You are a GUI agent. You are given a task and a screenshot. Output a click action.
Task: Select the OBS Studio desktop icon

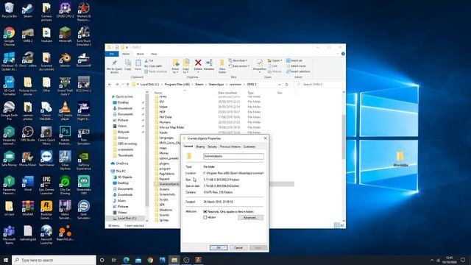(28, 134)
